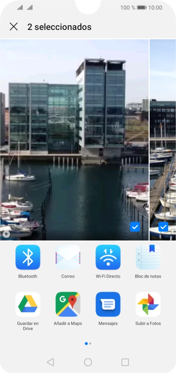The height and width of the screenshot is (373, 176).
Task: Choose the Wi-Fi Directo sharing icon
Action: coord(108,257)
